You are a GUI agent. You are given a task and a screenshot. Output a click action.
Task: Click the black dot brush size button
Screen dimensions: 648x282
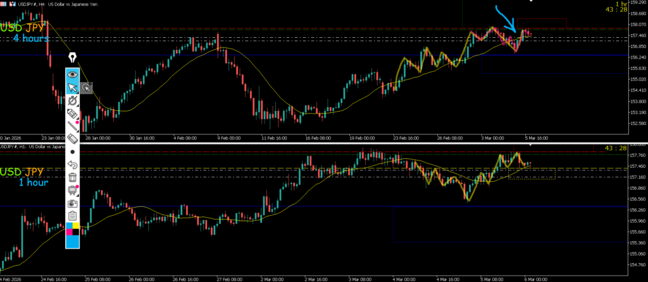(x=73, y=152)
